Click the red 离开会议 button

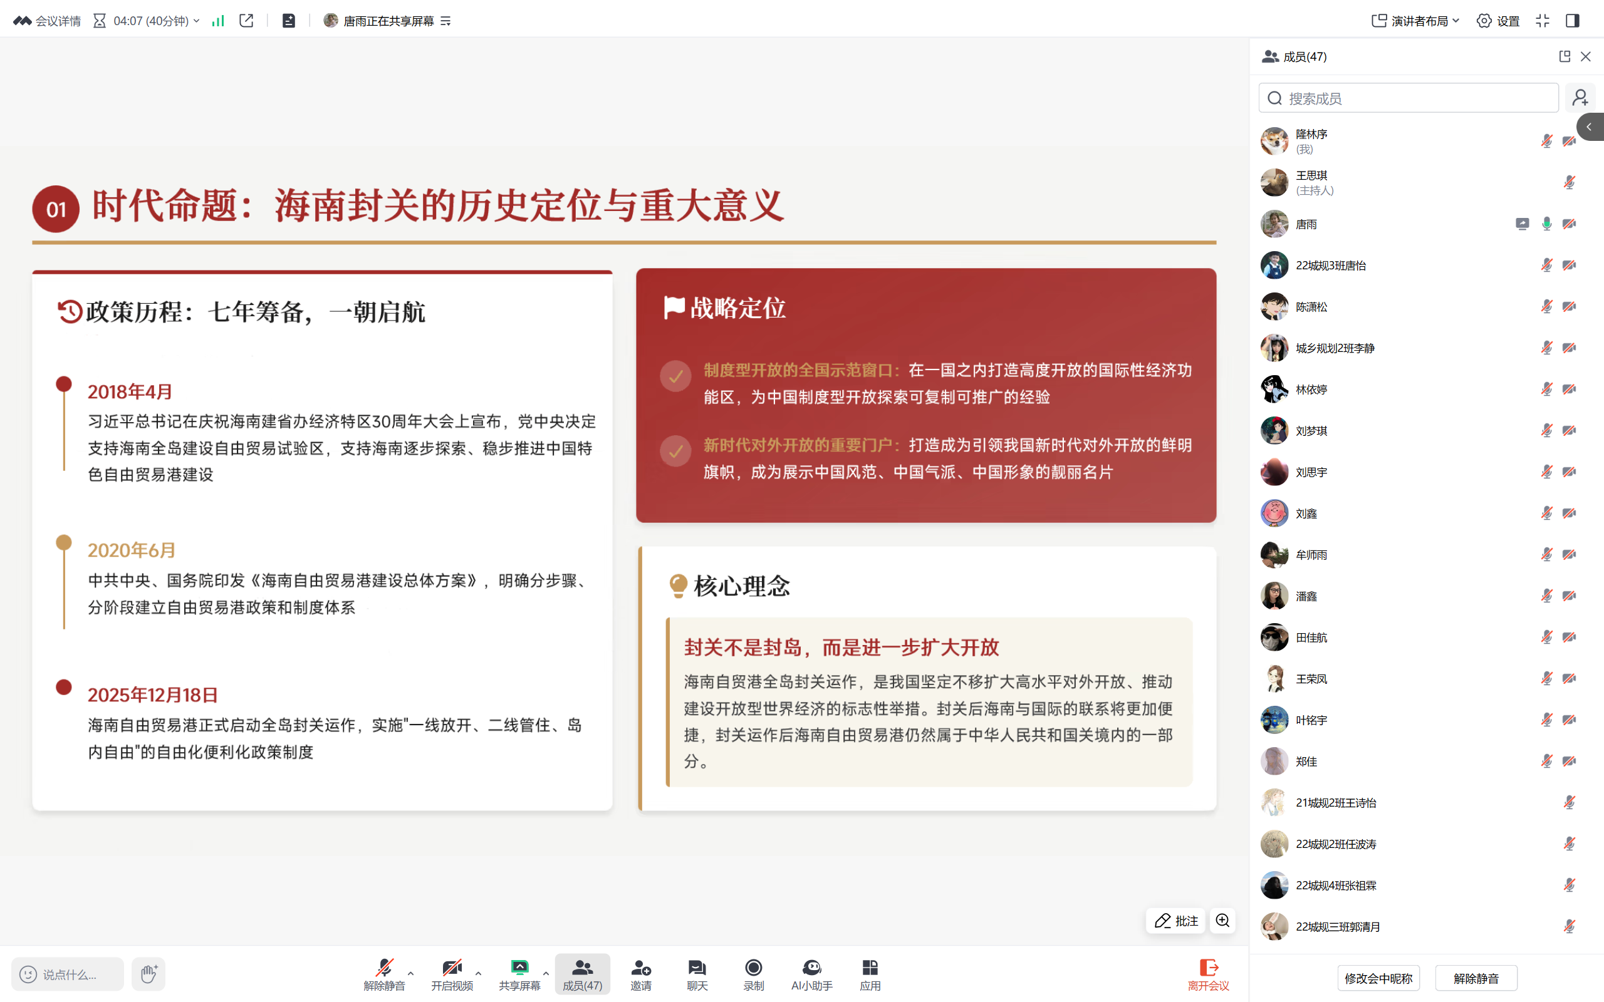1207,973
